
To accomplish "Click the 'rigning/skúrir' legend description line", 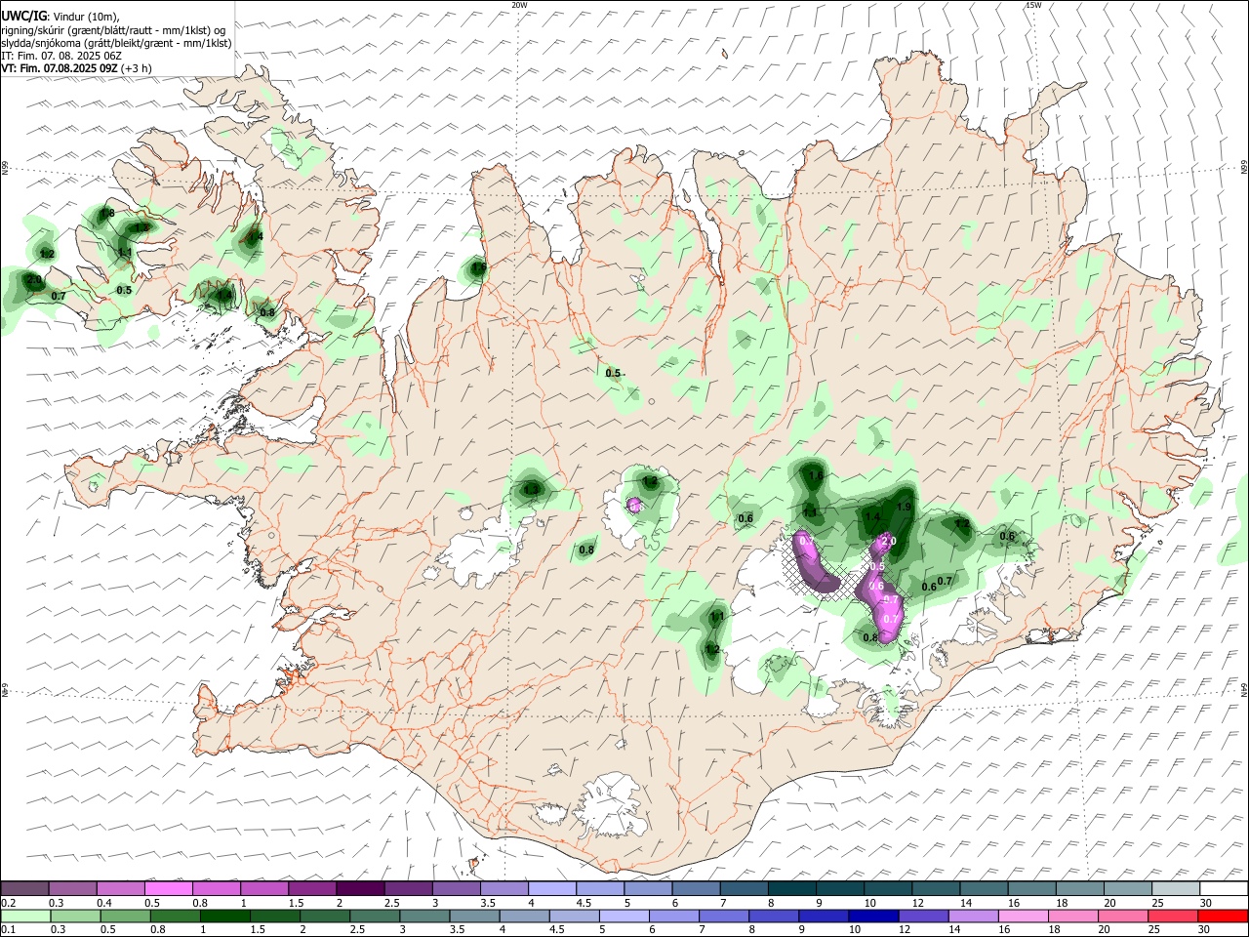I will click(113, 30).
